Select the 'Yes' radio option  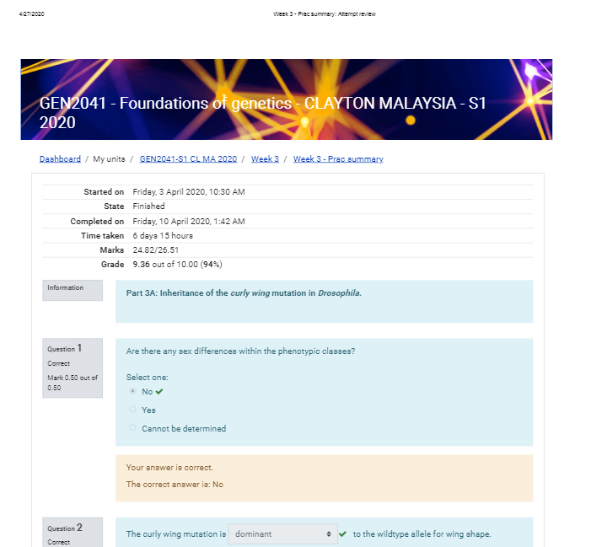[132, 410]
